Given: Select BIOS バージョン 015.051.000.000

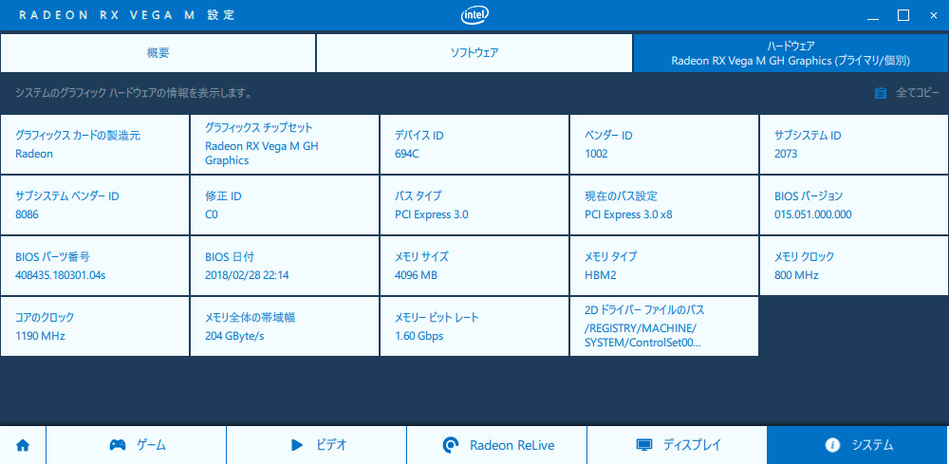Looking at the screenshot, I should click(x=813, y=214).
